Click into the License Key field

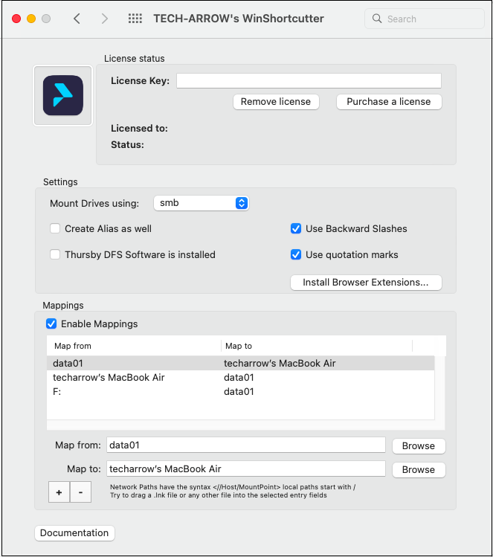(x=309, y=80)
